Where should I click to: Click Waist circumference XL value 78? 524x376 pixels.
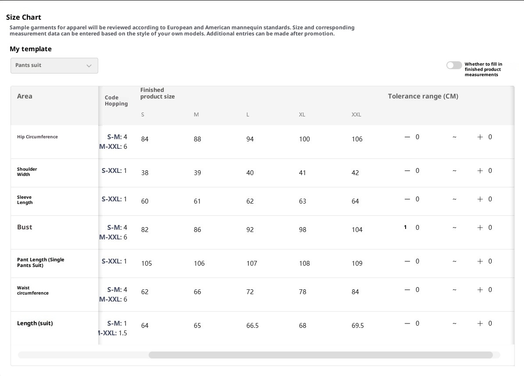pos(303,292)
